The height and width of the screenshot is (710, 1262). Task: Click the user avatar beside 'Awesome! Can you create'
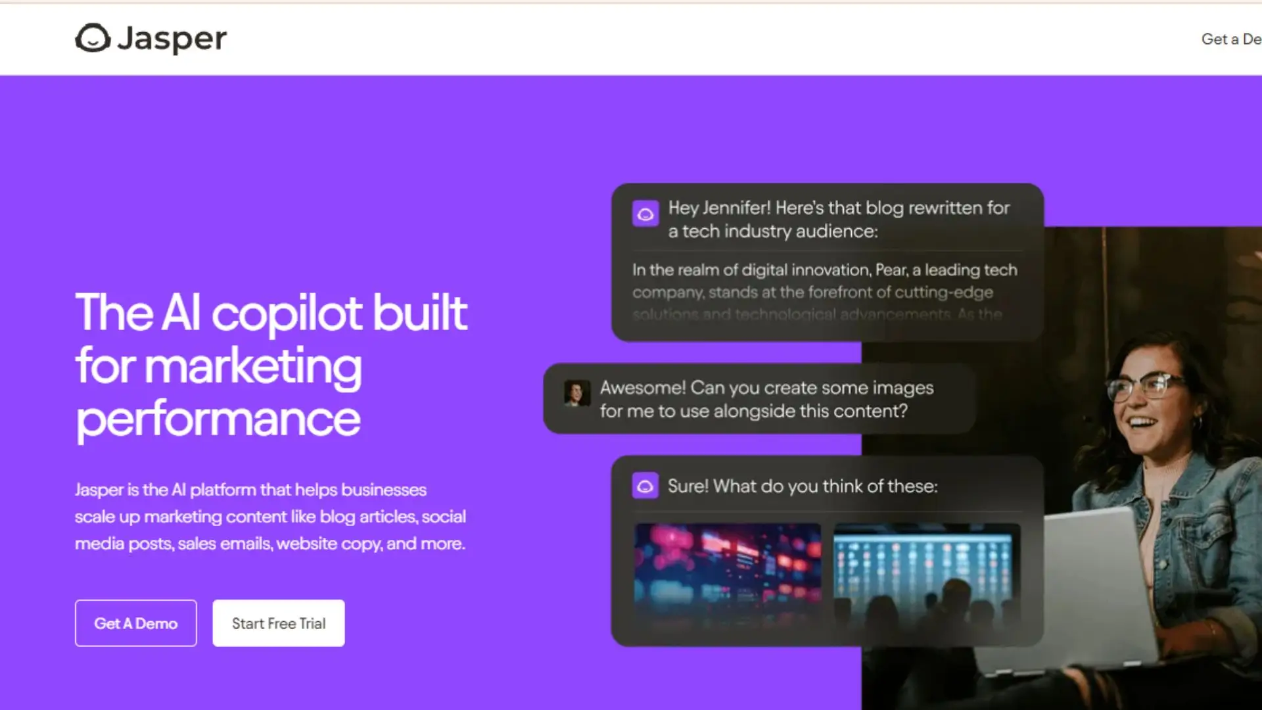point(577,393)
